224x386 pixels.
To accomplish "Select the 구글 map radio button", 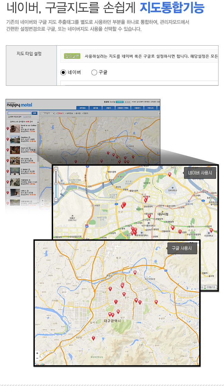I will pyautogui.click(x=94, y=72).
